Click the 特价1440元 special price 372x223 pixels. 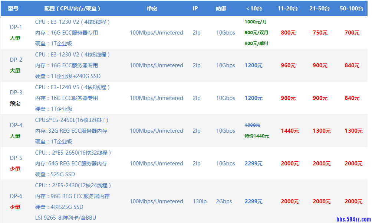click(257, 136)
